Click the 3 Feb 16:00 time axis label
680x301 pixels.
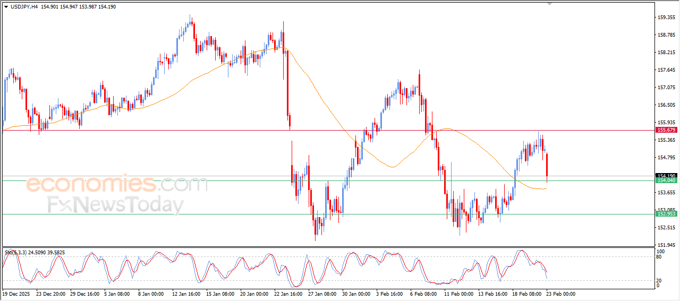coord(390,293)
